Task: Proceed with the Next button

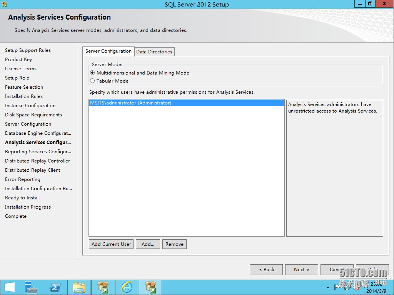Action: click(x=302, y=269)
